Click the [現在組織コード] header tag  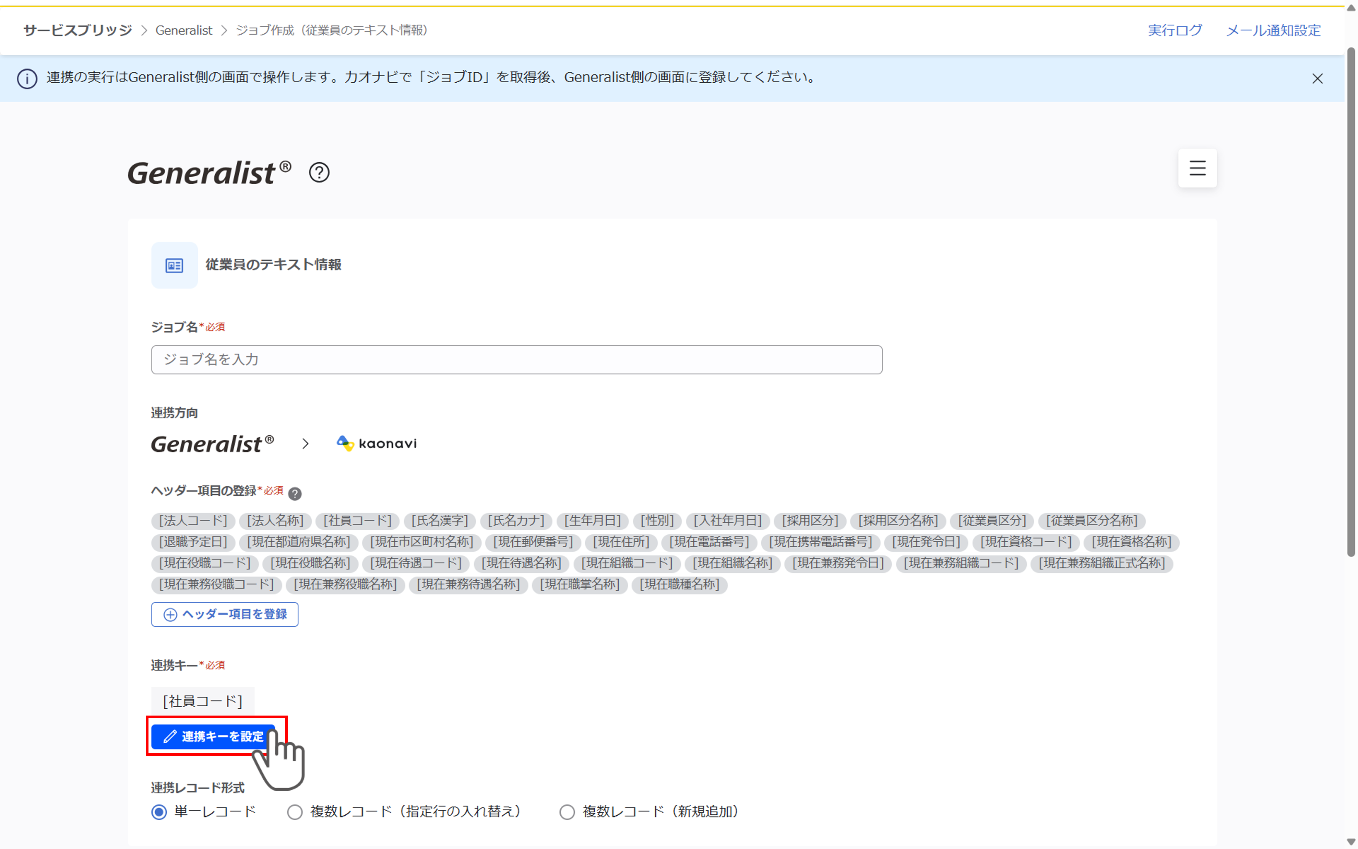tap(627, 564)
